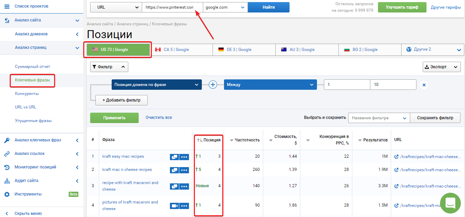Click the Применить button
Image resolution: width=465 pixels, height=217 pixels.
point(114,118)
